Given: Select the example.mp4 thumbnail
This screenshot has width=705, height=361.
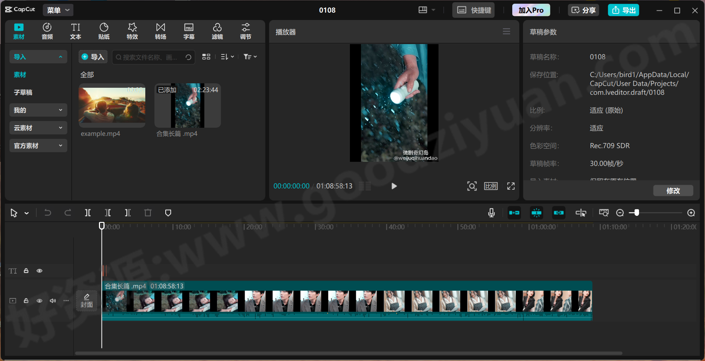Looking at the screenshot, I should point(112,106).
